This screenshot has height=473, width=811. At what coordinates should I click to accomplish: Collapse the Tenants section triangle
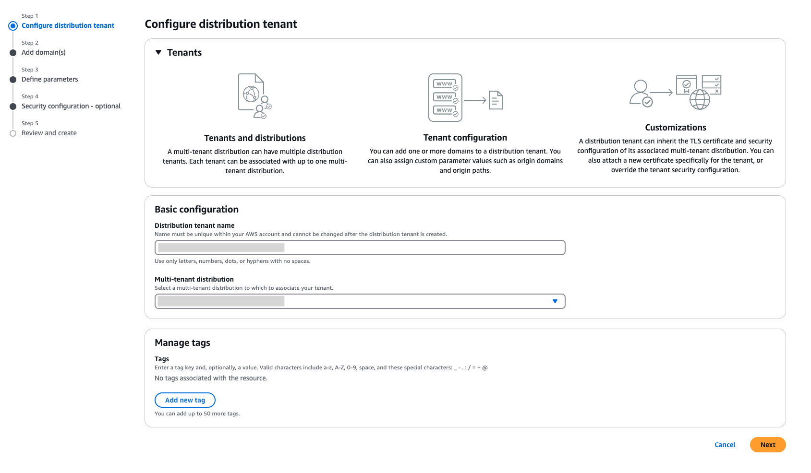click(158, 52)
